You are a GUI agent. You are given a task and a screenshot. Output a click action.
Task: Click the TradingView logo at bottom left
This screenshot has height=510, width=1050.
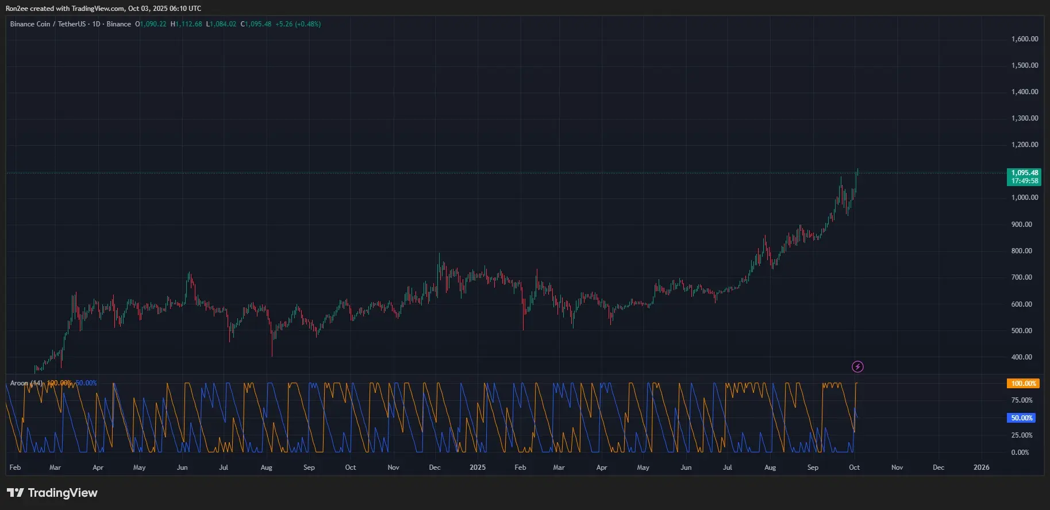click(x=52, y=493)
